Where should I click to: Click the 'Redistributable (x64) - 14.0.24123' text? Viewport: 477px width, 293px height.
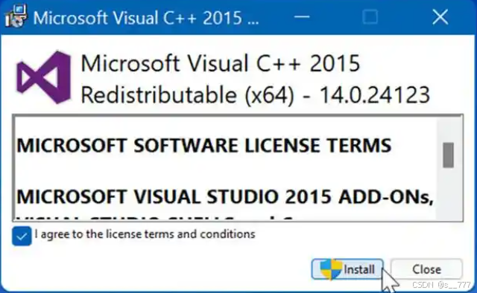pyautogui.click(x=256, y=95)
